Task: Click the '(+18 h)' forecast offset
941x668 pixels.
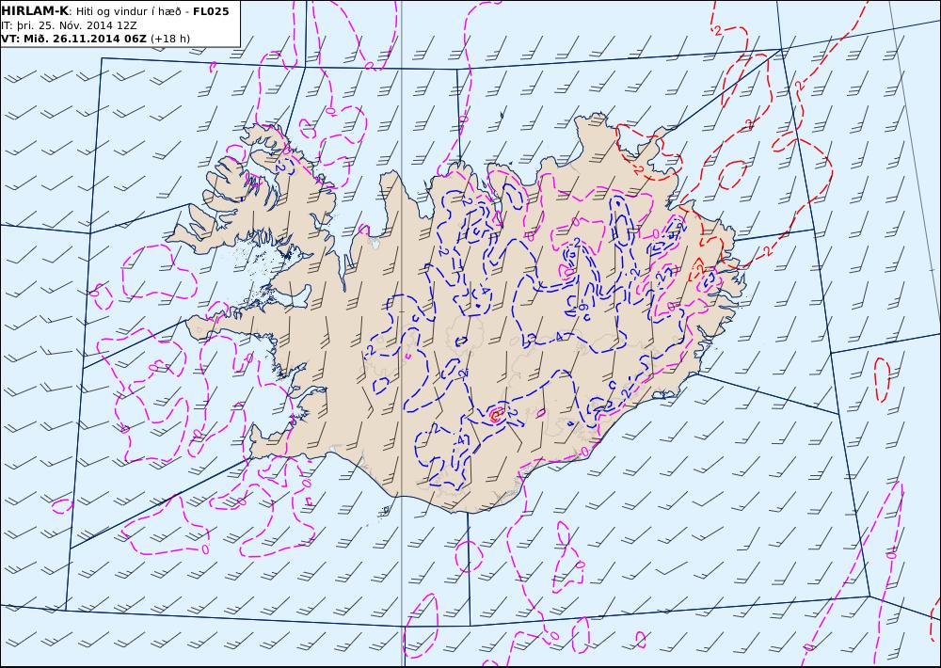Action: click(169, 39)
